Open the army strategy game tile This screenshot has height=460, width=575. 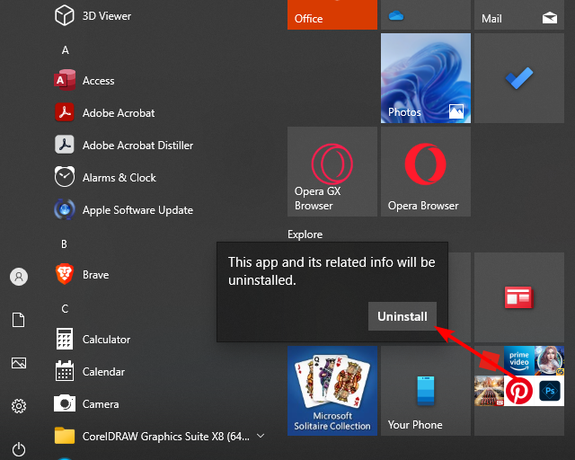click(489, 391)
